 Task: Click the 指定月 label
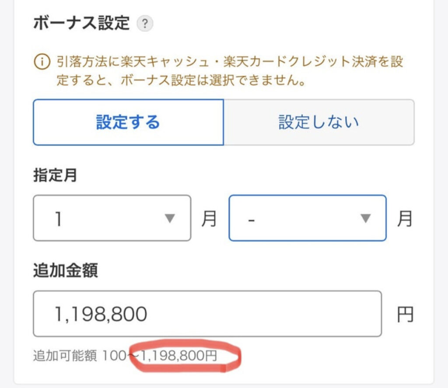[x=55, y=175]
